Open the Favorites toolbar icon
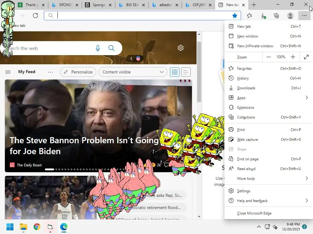Viewport: 313px width, 234px height. [249, 16]
